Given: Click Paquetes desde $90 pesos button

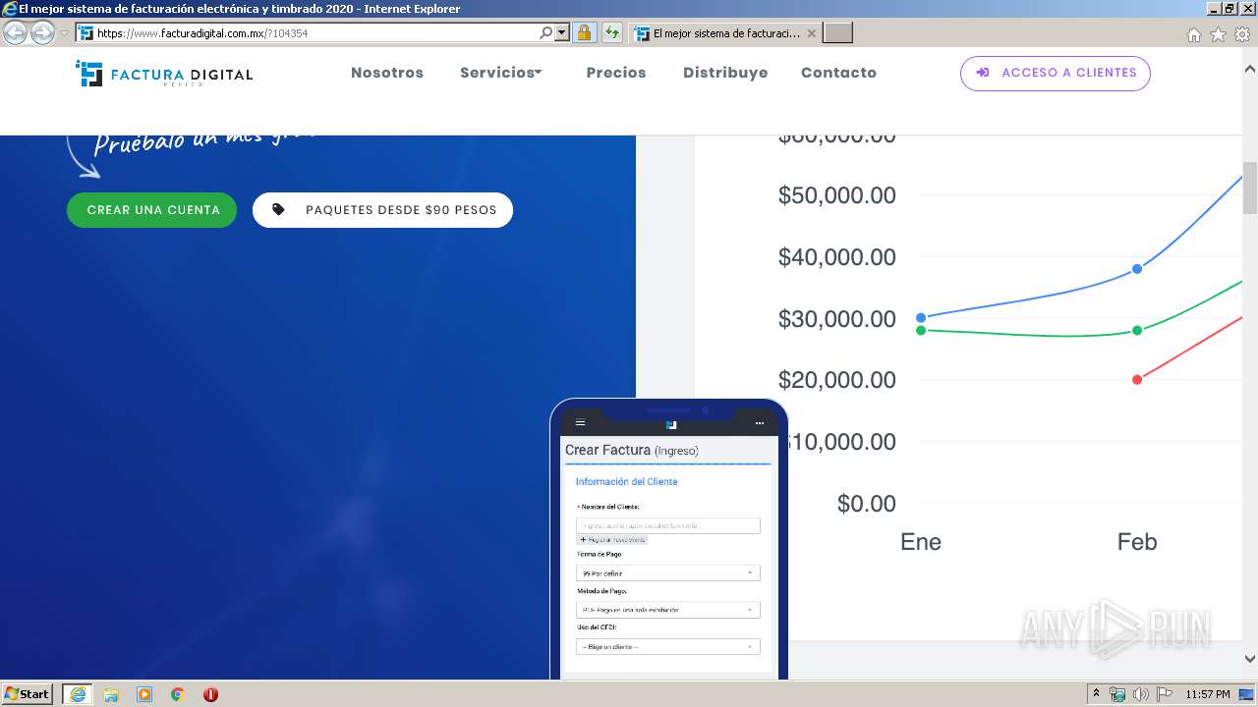Looking at the screenshot, I should (x=383, y=210).
